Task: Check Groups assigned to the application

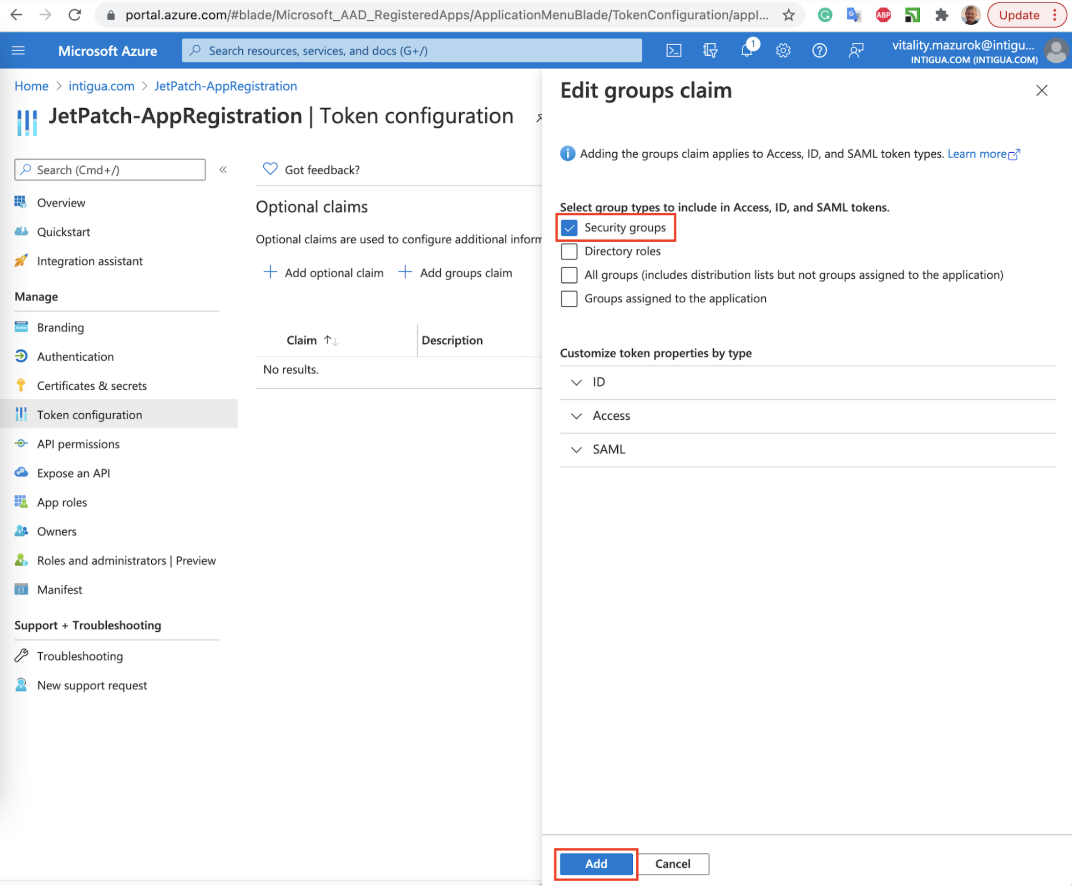Action: 569,299
